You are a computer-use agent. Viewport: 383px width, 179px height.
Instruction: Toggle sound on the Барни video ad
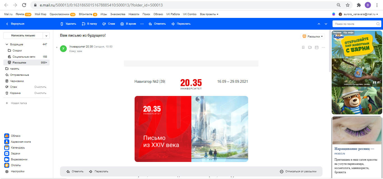[379, 82]
